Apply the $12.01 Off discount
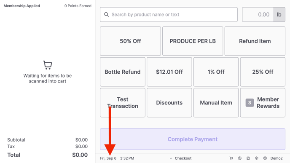 [169, 72]
